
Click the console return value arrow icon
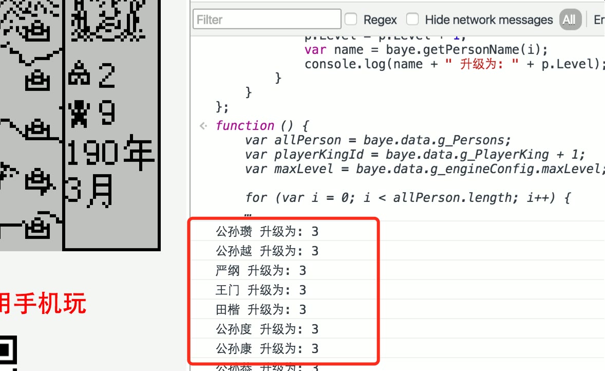[203, 126]
